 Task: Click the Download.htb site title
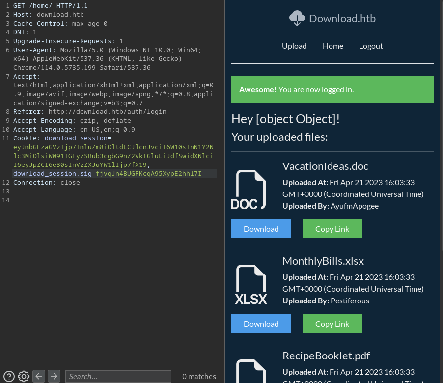coord(342,18)
